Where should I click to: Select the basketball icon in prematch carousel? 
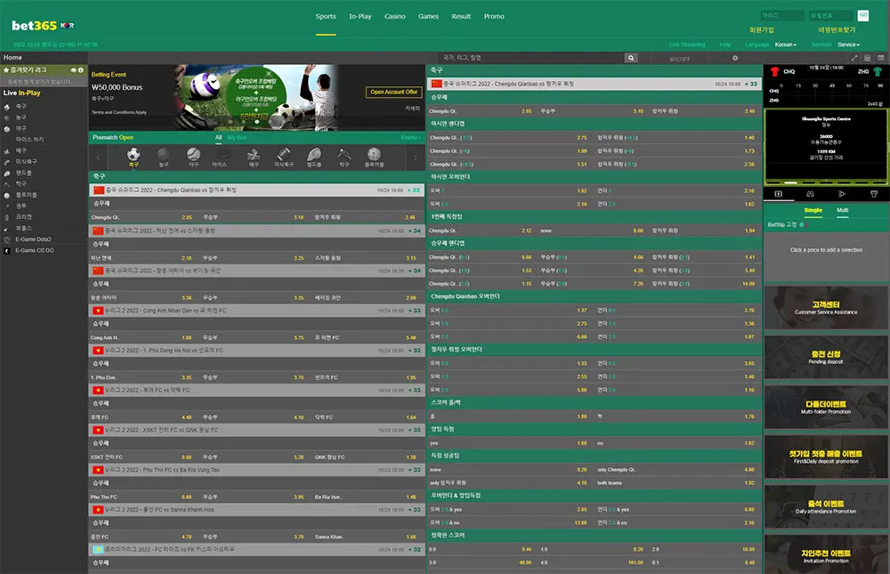(164, 156)
